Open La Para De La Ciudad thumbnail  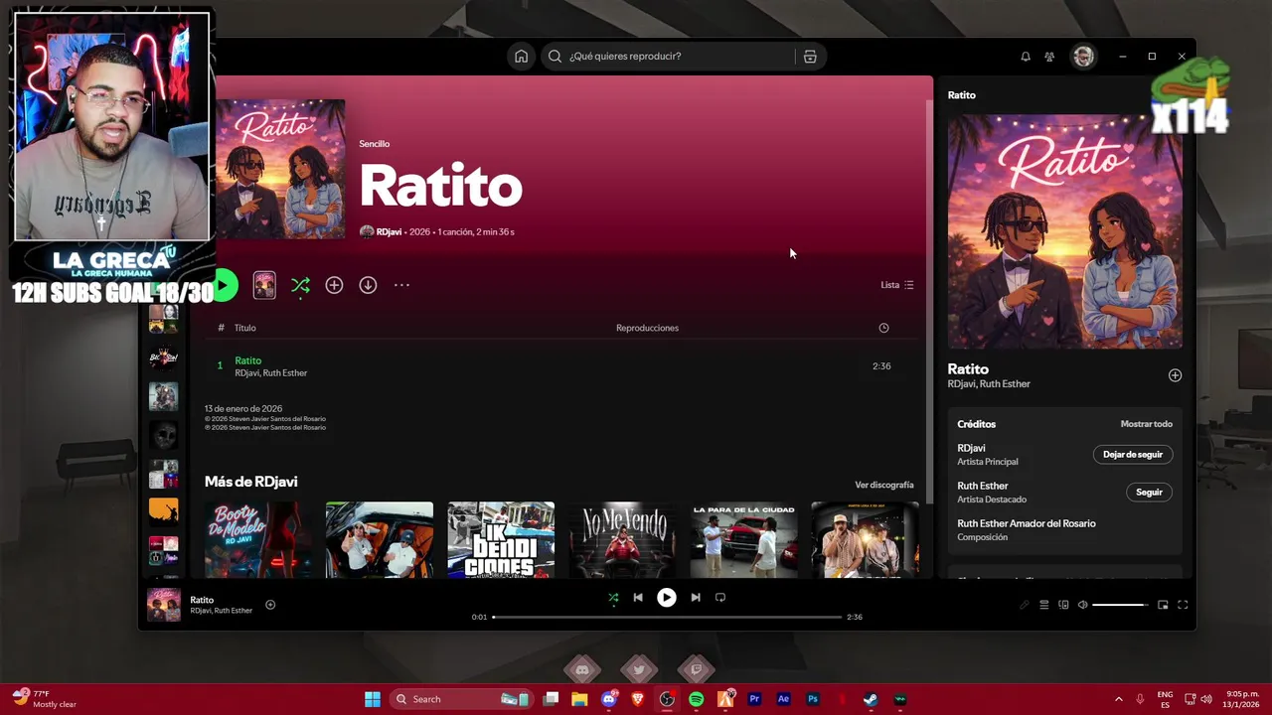point(743,539)
